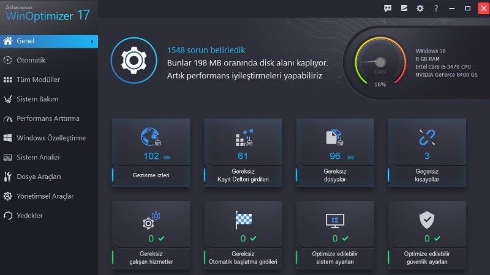
Task: Click the registry blocks cleaning icon
Action: click(244, 137)
